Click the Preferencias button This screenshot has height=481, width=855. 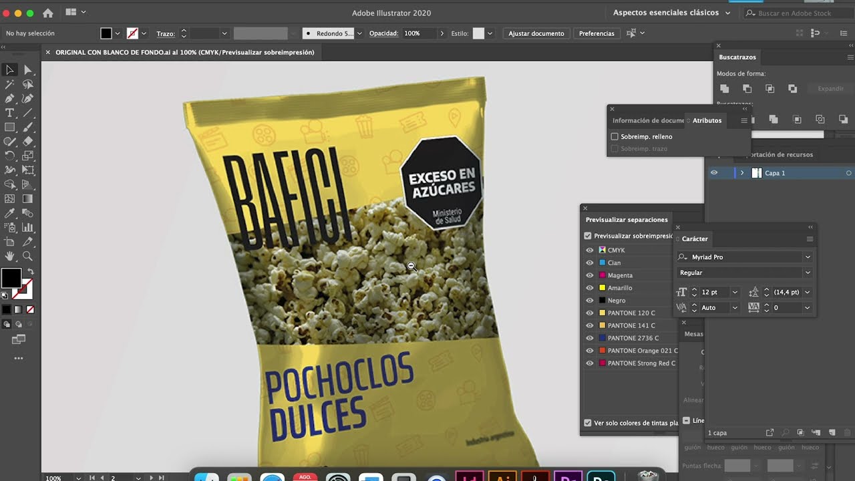point(596,33)
